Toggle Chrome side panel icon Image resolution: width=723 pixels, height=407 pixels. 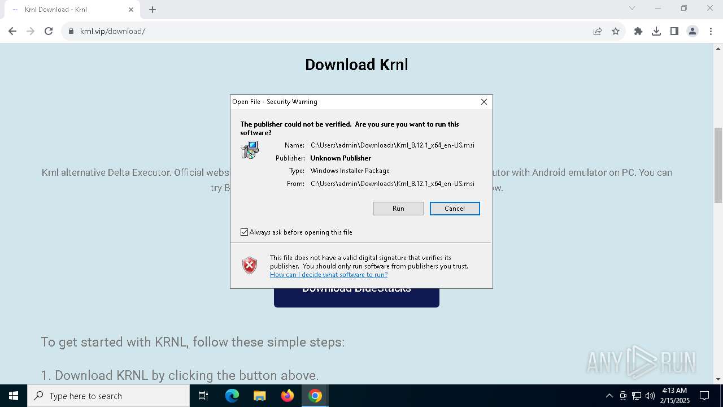[x=674, y=31]
